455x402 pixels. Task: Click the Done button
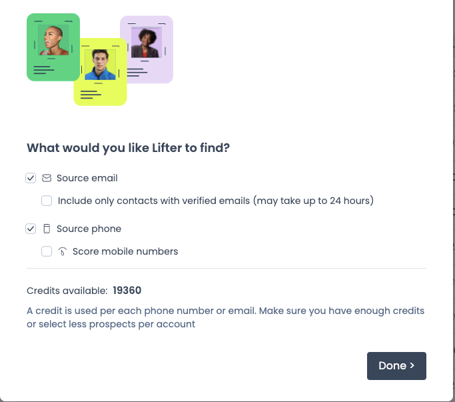coord(396,366)
